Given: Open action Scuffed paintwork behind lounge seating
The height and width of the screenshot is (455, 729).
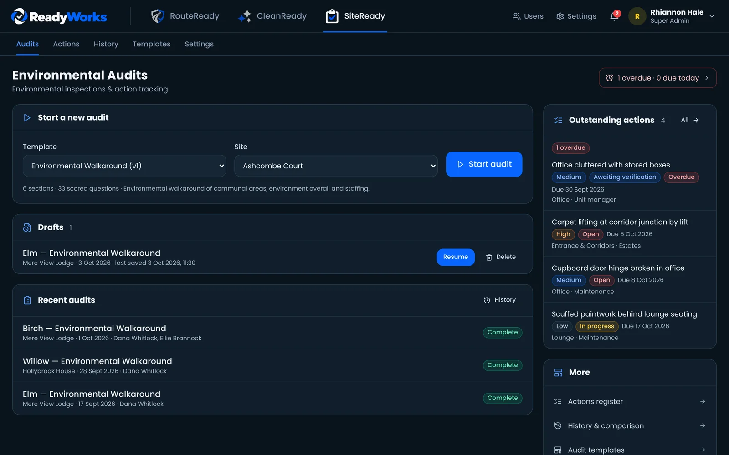Looking at the screenshot, I should click(x=624, y=314).
